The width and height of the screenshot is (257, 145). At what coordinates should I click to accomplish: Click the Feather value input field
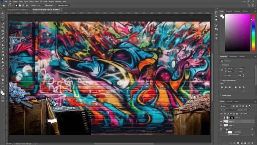[40, 5]
